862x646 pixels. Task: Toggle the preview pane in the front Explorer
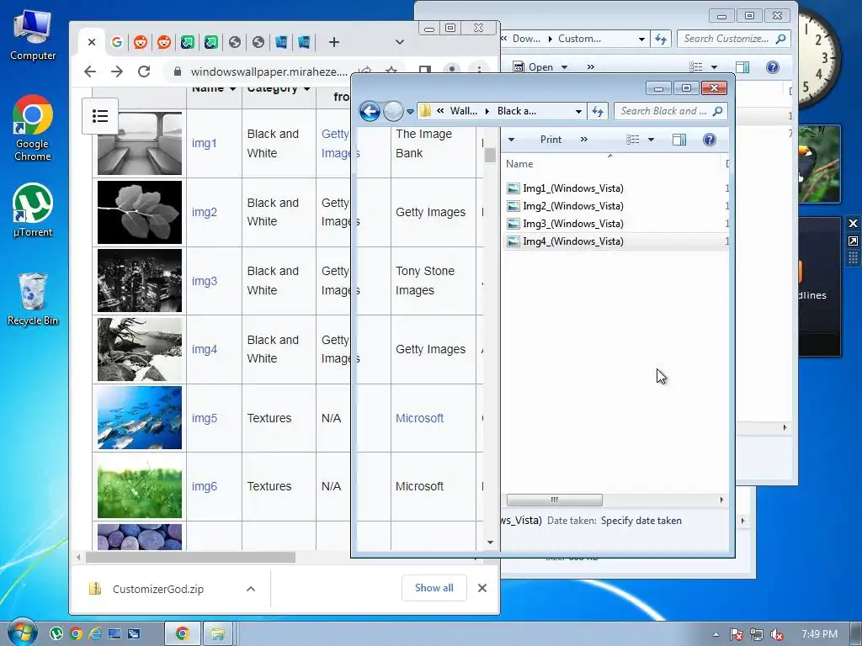[x=679, y=140]
